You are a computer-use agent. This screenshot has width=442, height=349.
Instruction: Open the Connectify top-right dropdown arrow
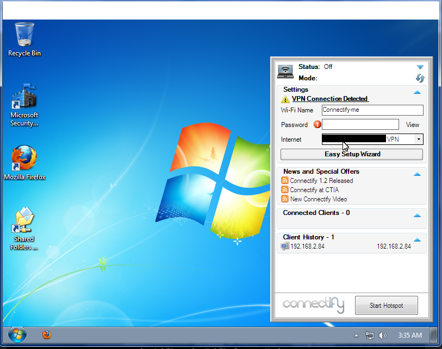[420, 67]
